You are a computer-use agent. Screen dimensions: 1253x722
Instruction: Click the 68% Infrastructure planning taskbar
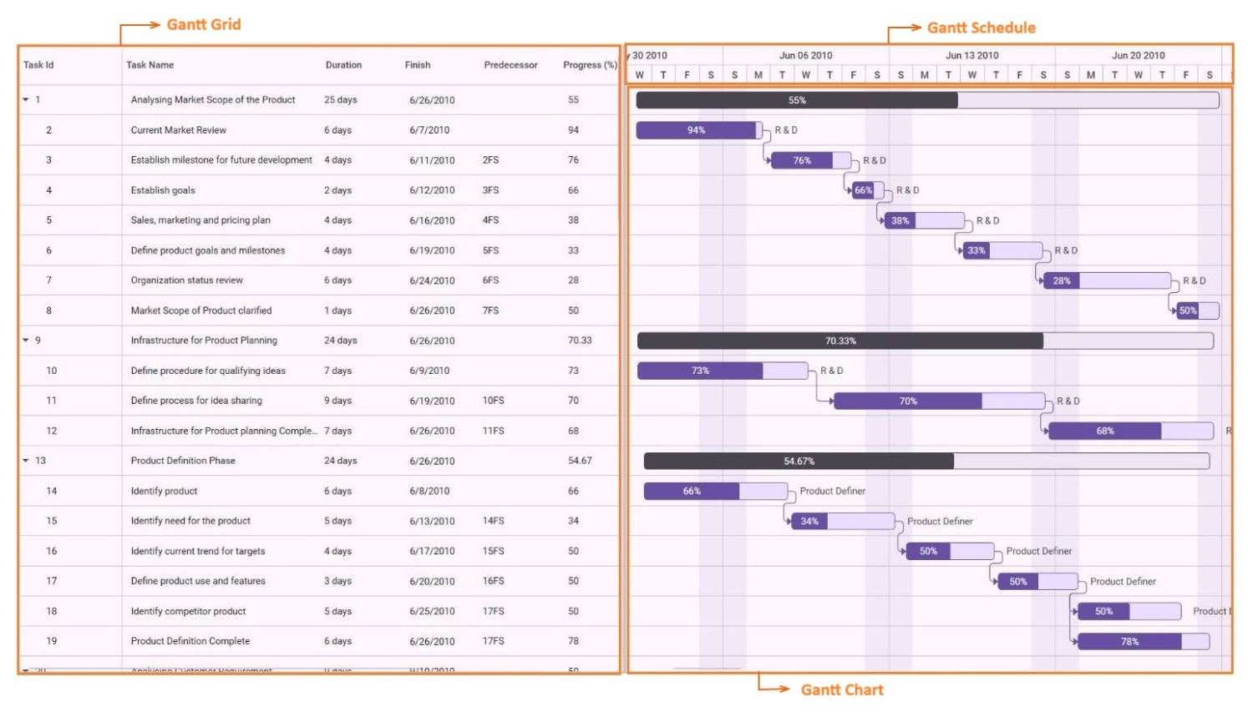[1131, 431]
